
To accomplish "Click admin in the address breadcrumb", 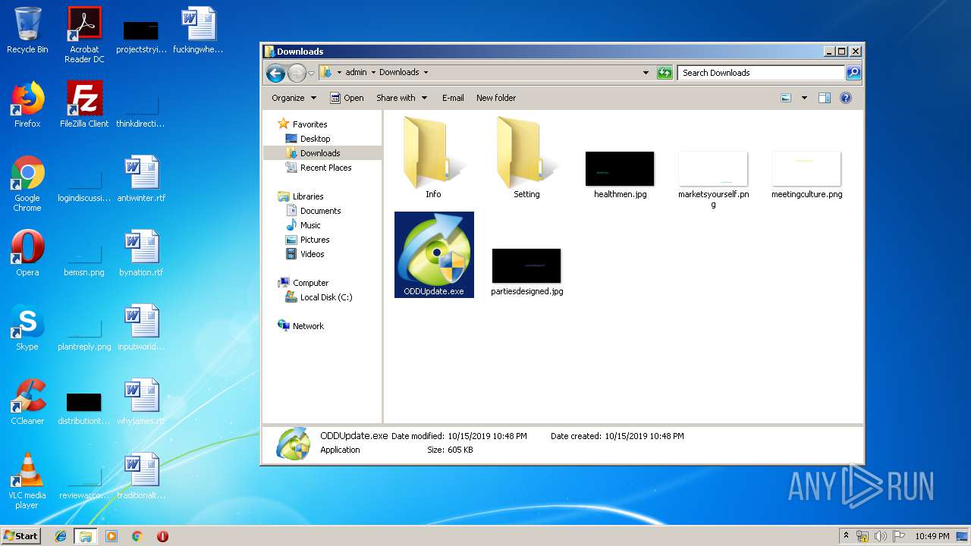I will [356, 73].
